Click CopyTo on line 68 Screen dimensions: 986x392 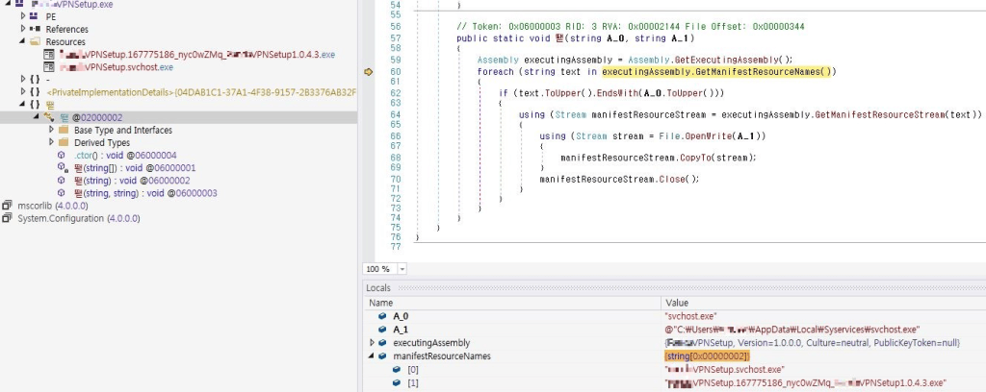[696, 158]
